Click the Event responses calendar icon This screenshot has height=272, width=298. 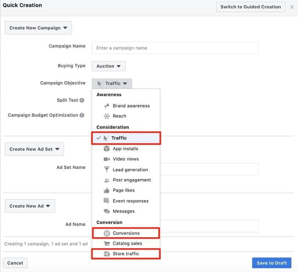click(x=106, y=201)
